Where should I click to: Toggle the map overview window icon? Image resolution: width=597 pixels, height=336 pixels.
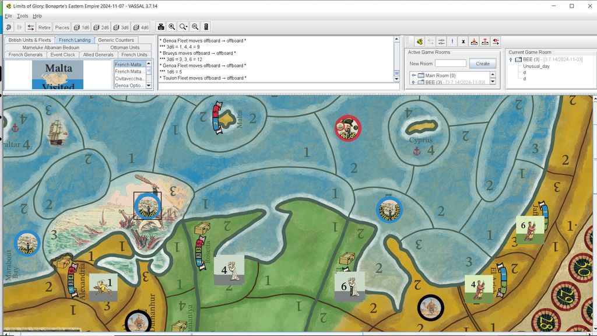coord(206,27)
